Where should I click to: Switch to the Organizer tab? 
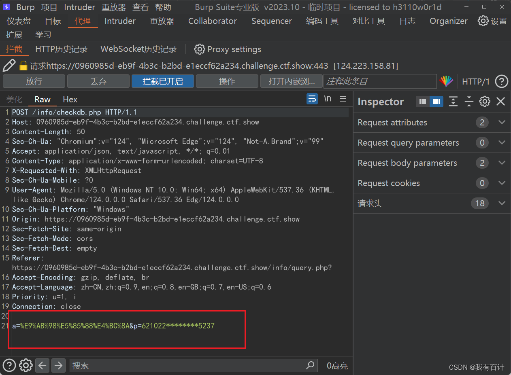pos(449,21)
